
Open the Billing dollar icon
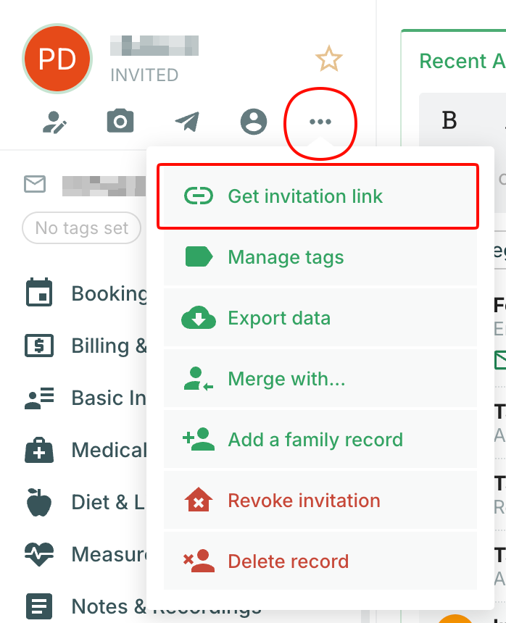click(x=38, y=346)
